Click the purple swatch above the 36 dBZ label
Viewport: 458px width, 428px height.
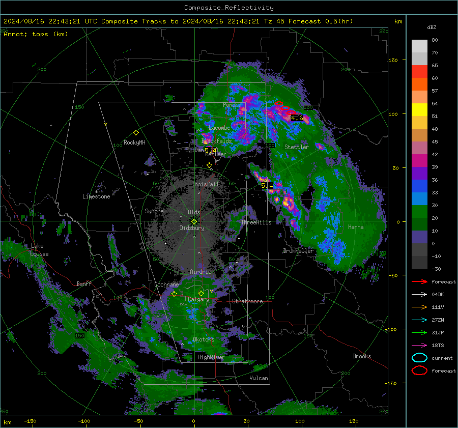click(419, 174)
